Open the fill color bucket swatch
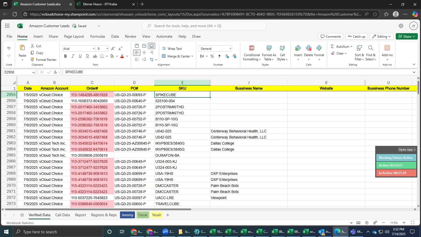This screenshot has width=421, height=237. pos(112,56)
